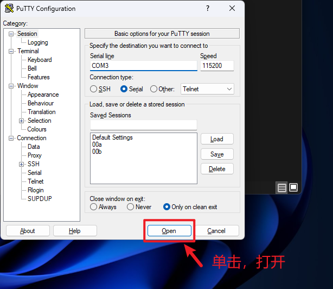Select the SSH connection type radio button
The width and height of the screenshot is (333, 289).
[x=93, y=89]
